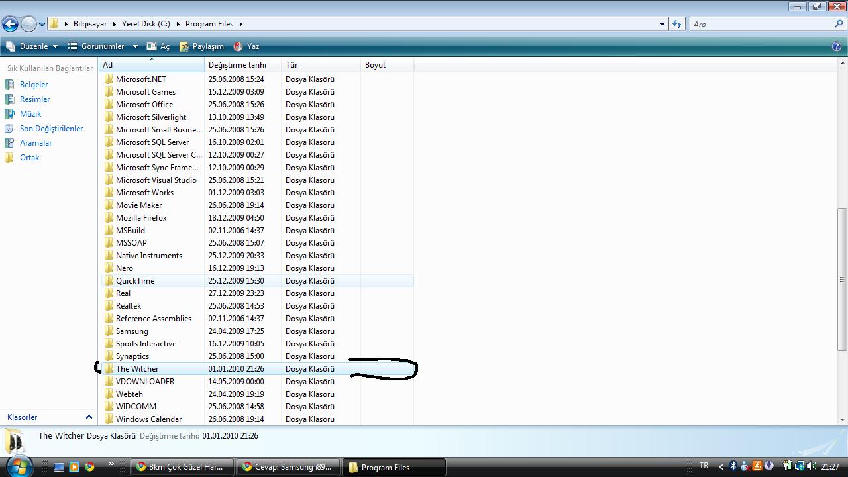Screen dimensions: 848x477
Task: Open the Windows Start orb
Action: click(19, 467)
